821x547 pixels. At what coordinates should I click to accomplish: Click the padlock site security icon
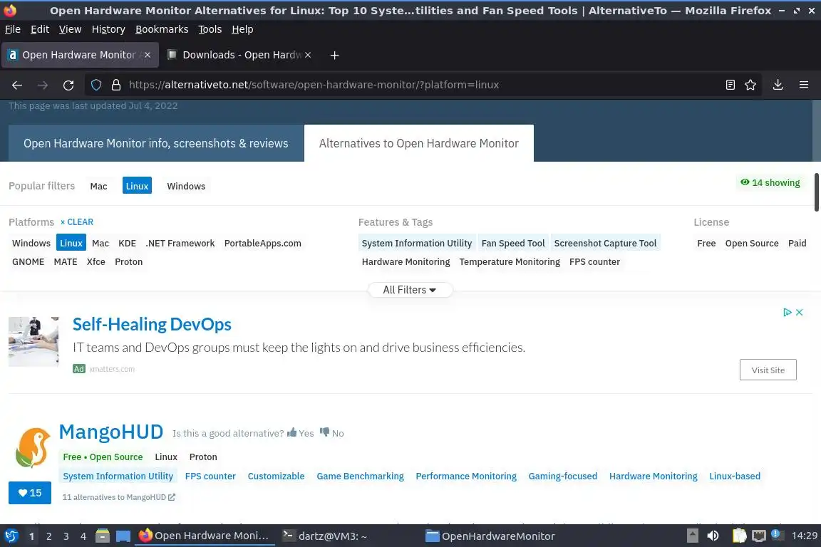(116, 85)
